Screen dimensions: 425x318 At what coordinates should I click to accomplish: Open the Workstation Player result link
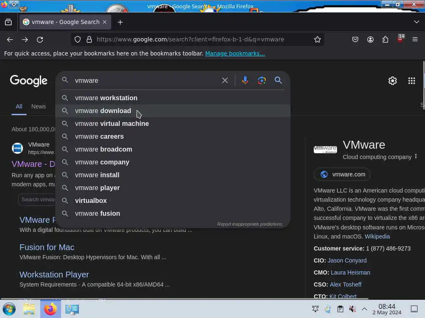click(54, 275)
